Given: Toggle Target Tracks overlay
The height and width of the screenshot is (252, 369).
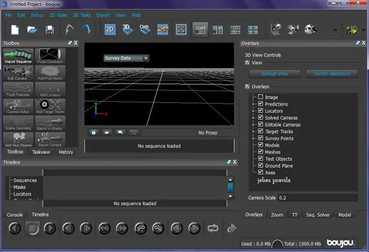Looking at the screenshot, I should (260, 131).
